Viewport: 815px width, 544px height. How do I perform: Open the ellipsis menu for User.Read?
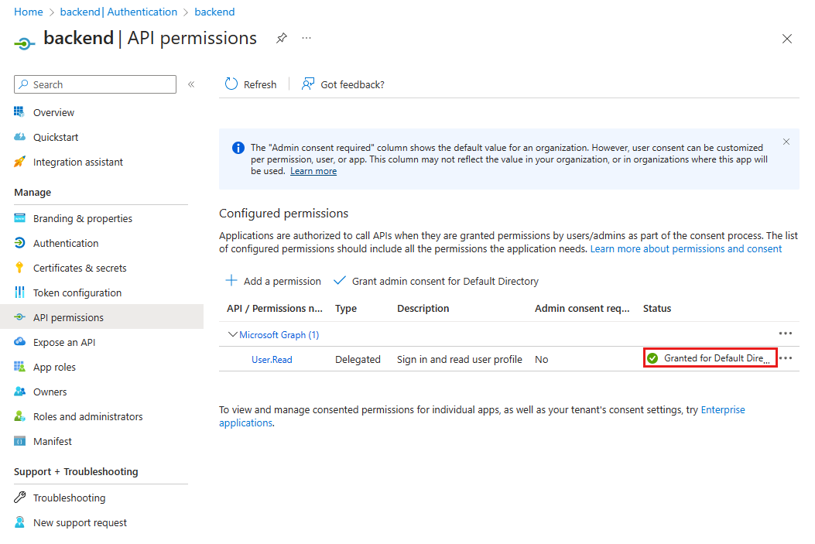point(786,358)
